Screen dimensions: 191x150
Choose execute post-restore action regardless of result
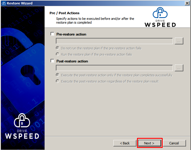58,81
